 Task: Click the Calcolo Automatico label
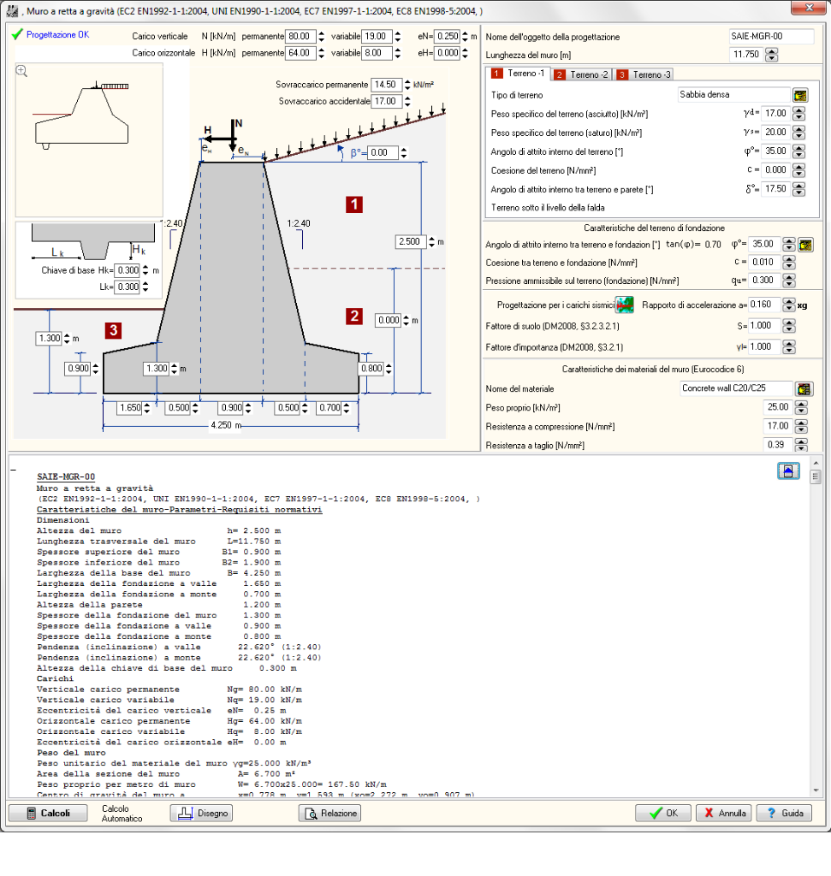click(x=122, y=814)
